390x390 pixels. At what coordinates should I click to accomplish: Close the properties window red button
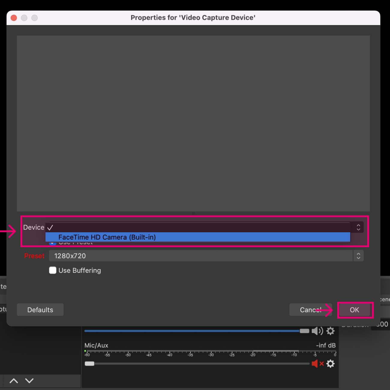click(14, 18)
